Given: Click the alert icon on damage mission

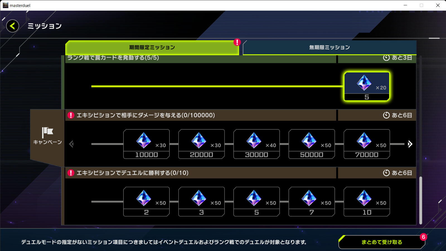Looking at the screenshot, I should (x=71, y=115).
